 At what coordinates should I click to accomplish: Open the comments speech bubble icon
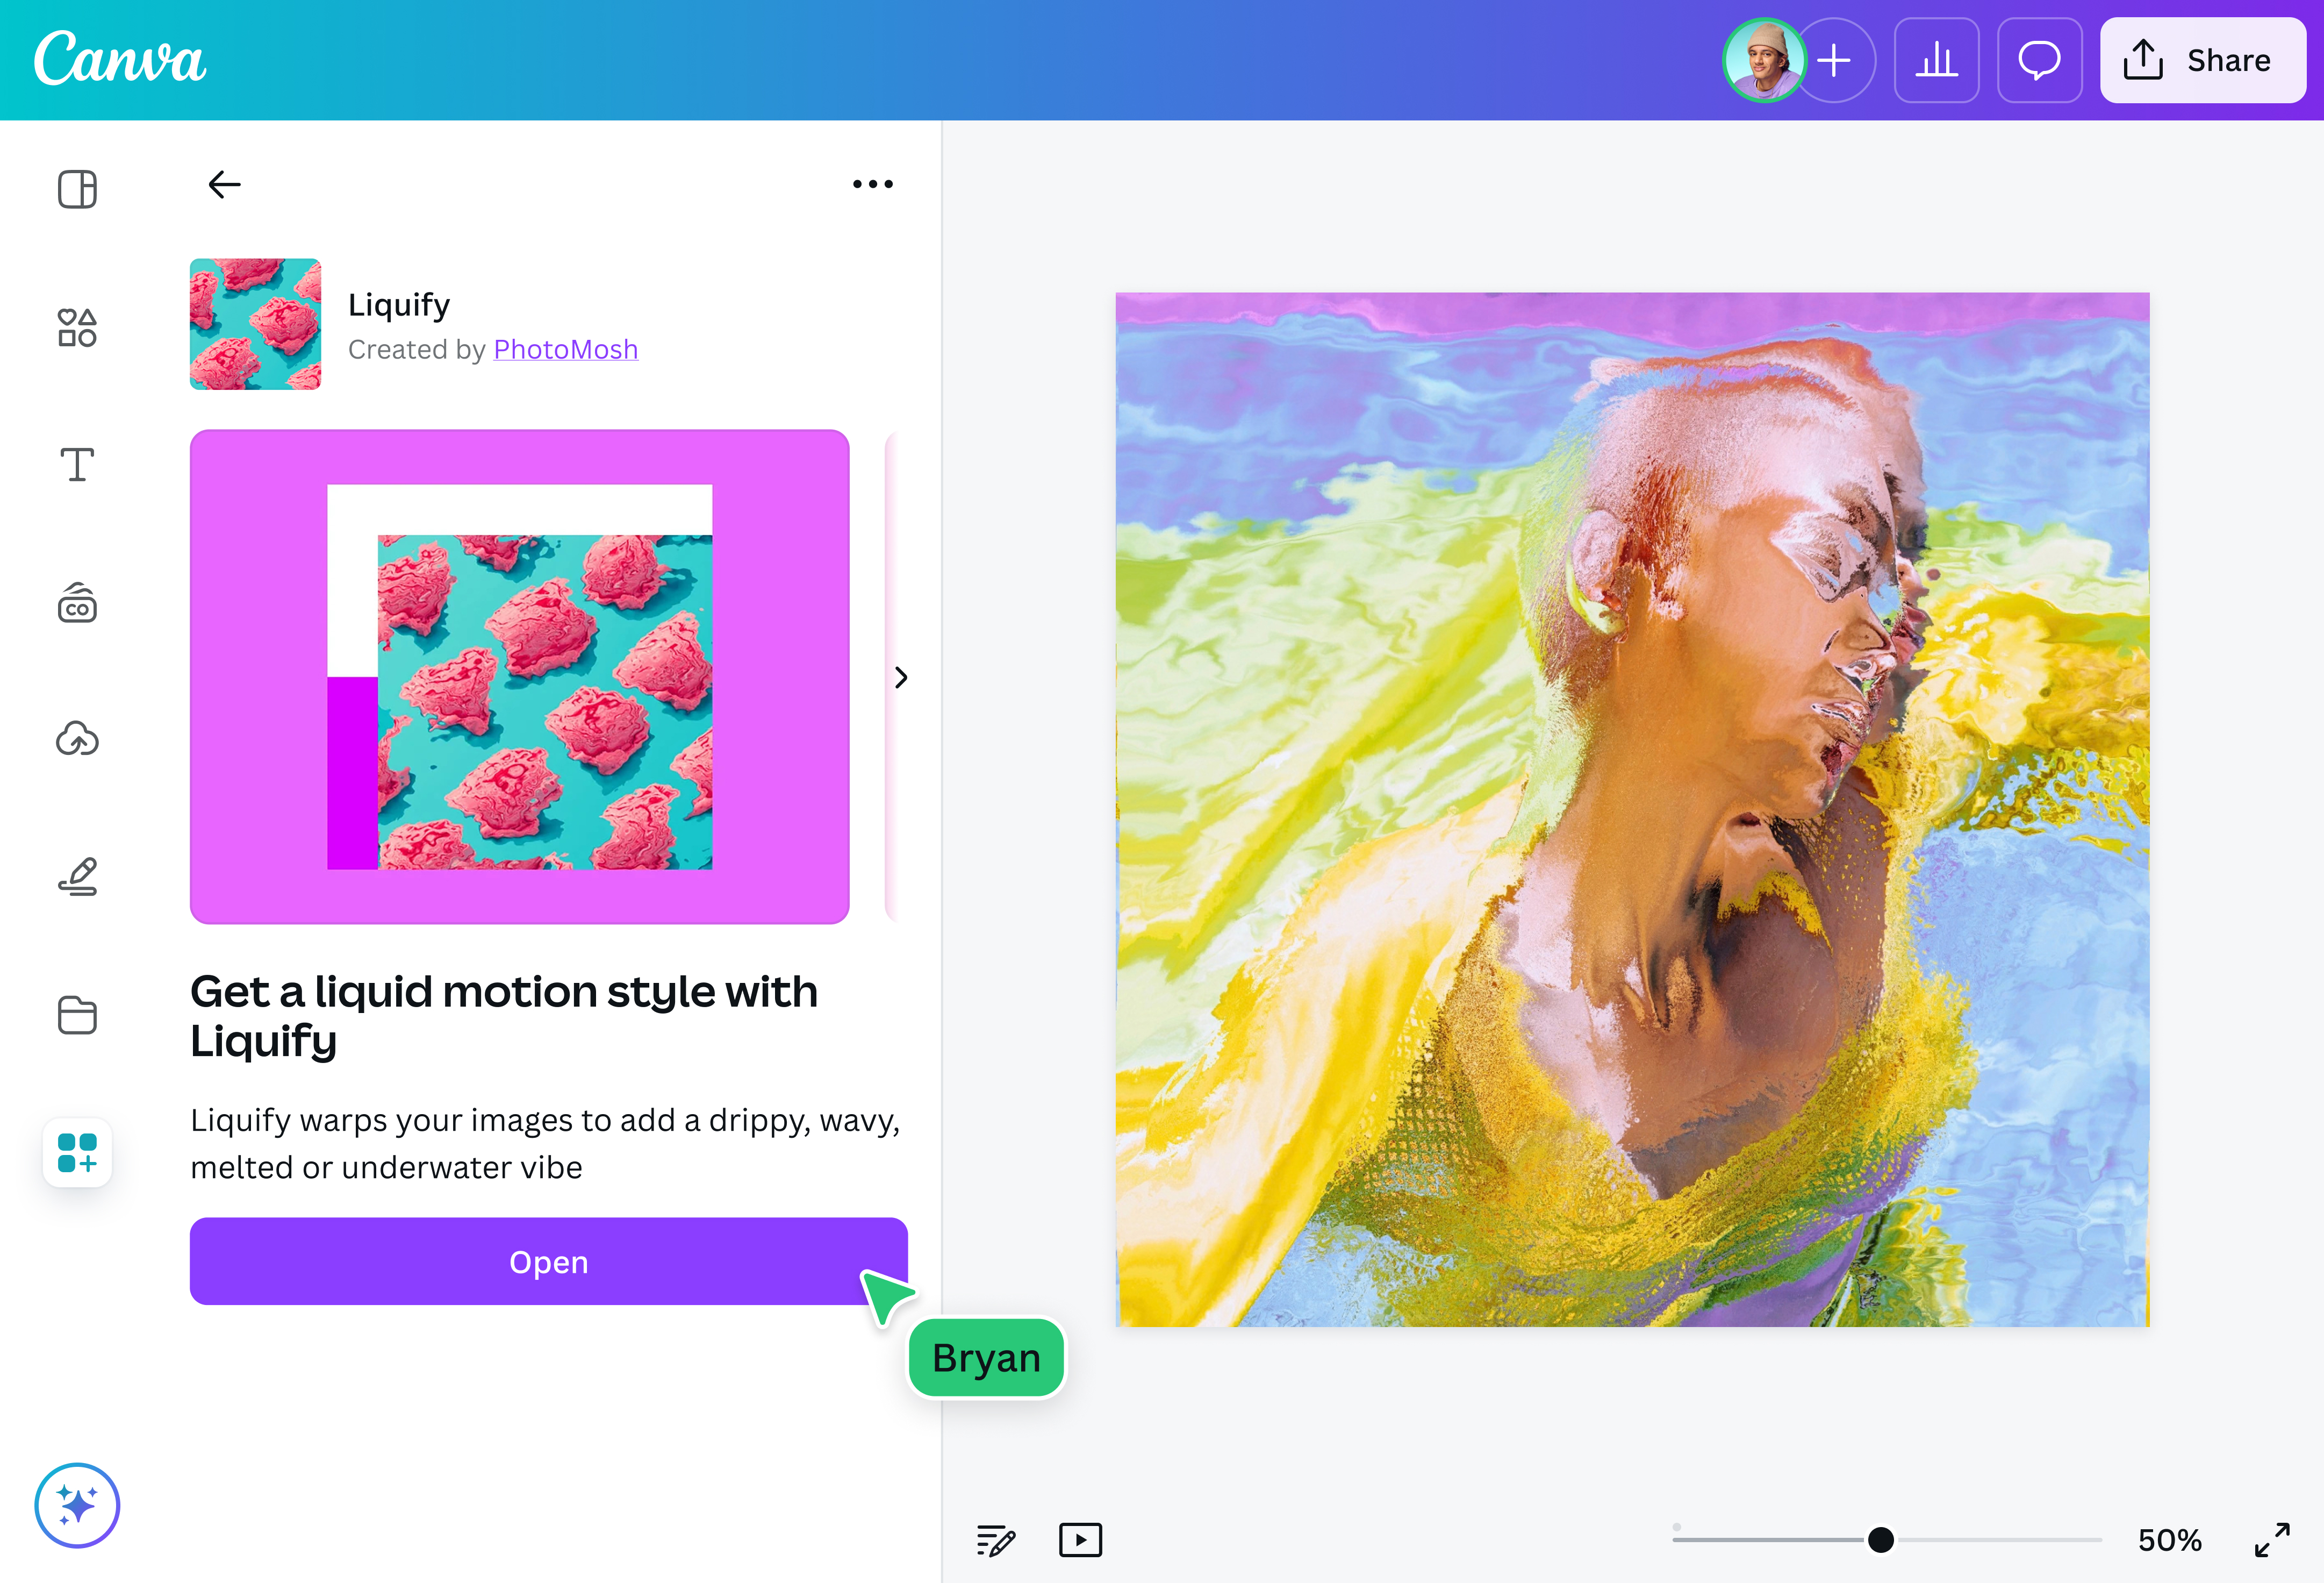(2039, 60)
